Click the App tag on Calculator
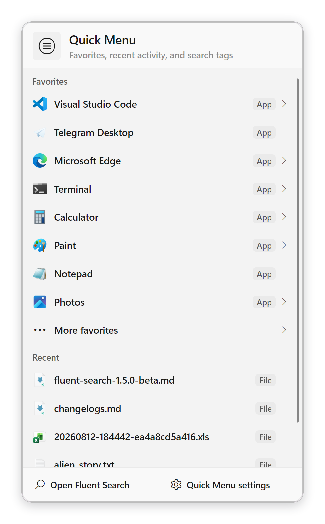The width and height of the screenshot is (325, 524). click(264, 217)
